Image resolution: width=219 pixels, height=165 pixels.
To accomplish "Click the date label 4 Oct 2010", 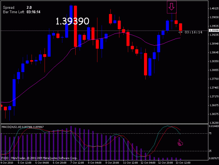I will pyautogui.click(x=7, y=163).
